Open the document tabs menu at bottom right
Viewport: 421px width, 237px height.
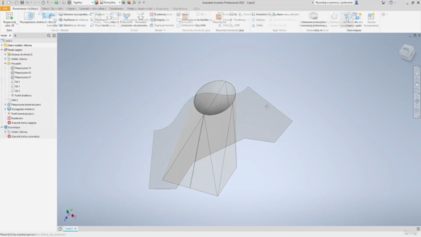click(x=418, y=228)
